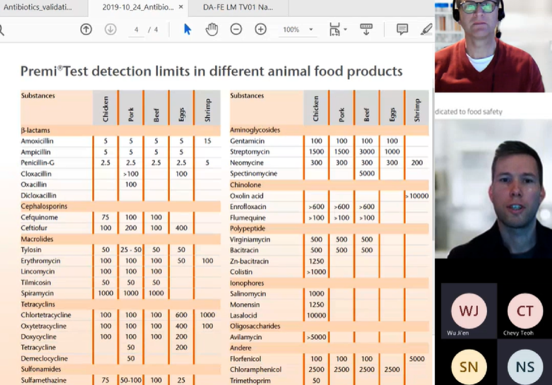The image size is (552, 385).
Task: Click the document scrollbar
Action: [430, 215]
